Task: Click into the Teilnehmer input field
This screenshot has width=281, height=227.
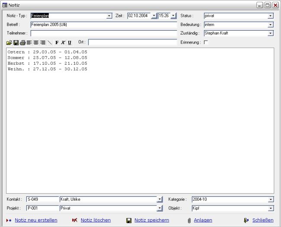Action: coord(104,33)
